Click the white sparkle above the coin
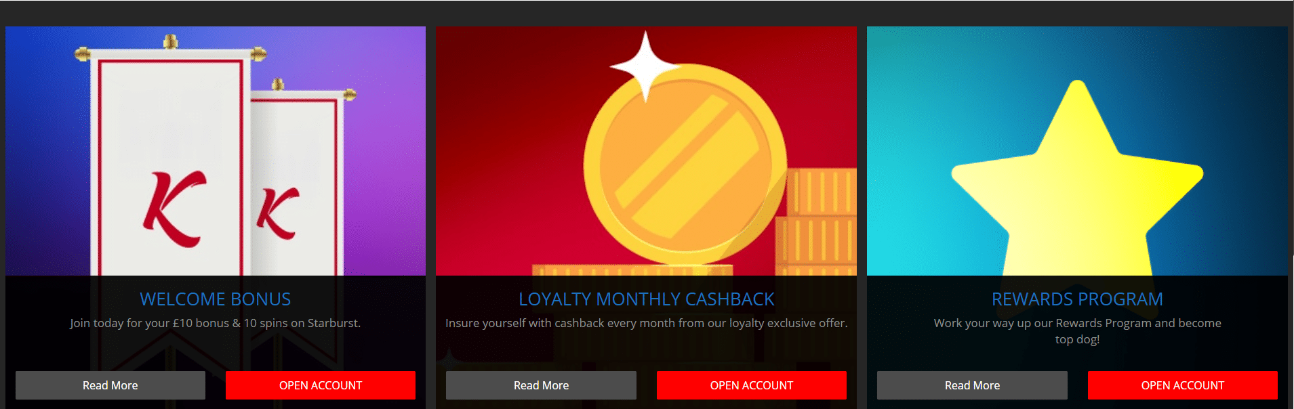 tap(645, 66)
